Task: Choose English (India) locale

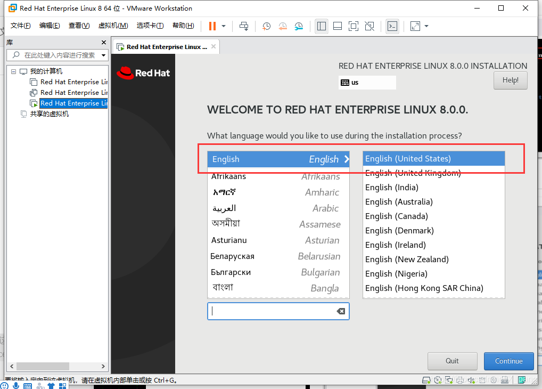Action: (433, 187)
